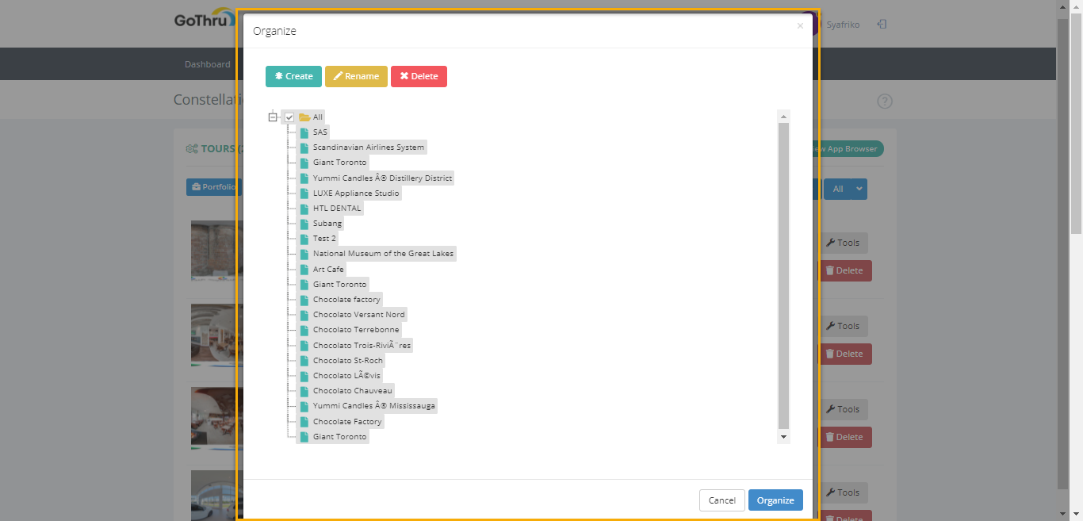The image size is (1083, 521).
Task: Click file icon beside National Museum entry
Action: [304, 254]
